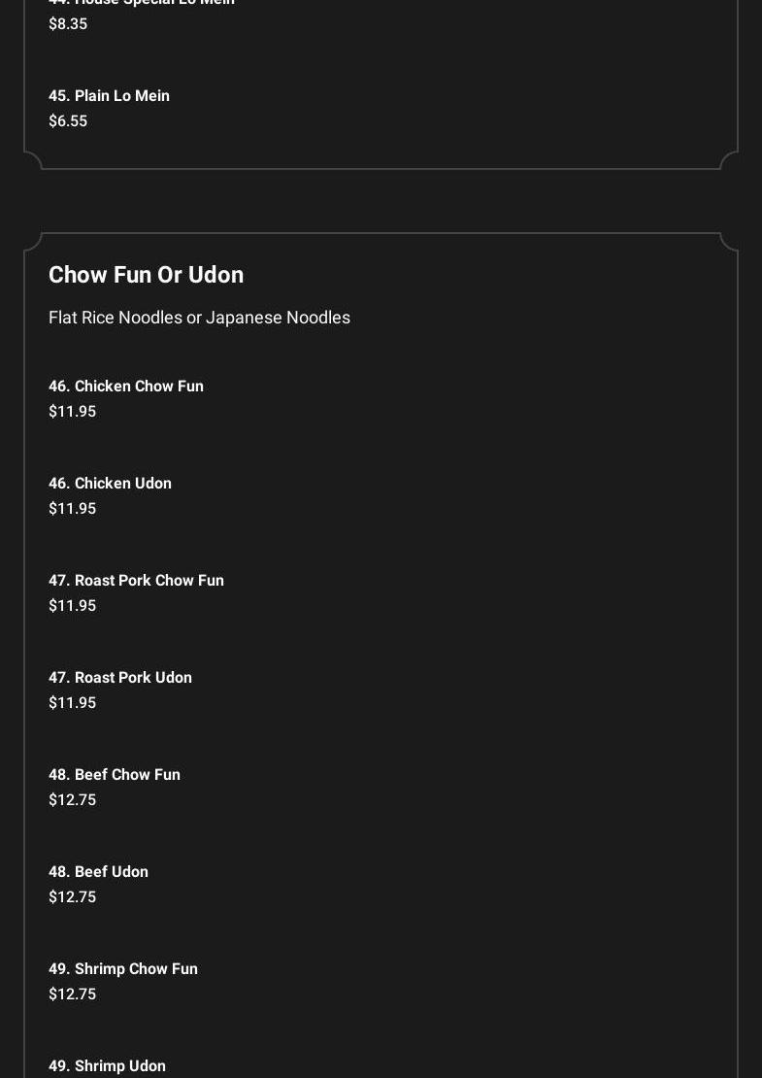Click the $11.95 price under Roast Pork Chow Fun
Viewport: 762px width, 1078px height.
click(72, 605)
